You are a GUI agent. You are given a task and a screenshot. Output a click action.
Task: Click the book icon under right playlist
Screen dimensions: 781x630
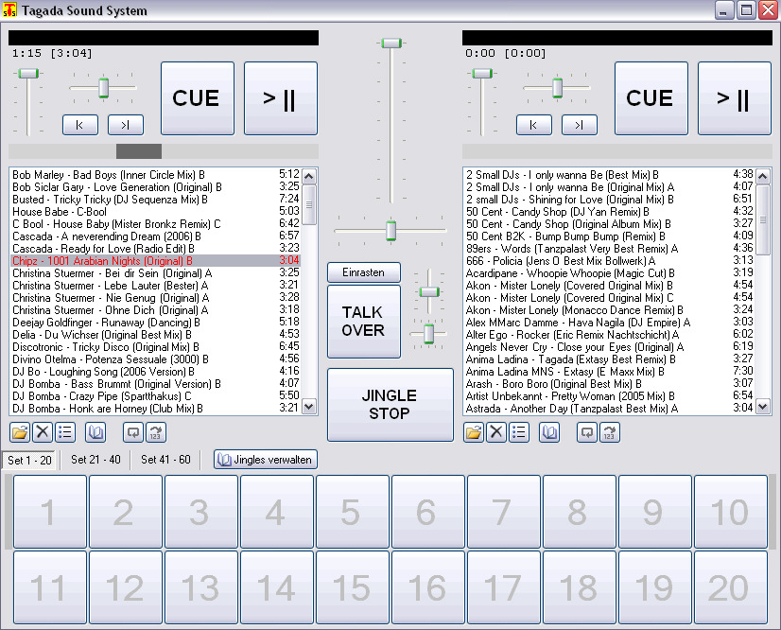click(549, 432)
